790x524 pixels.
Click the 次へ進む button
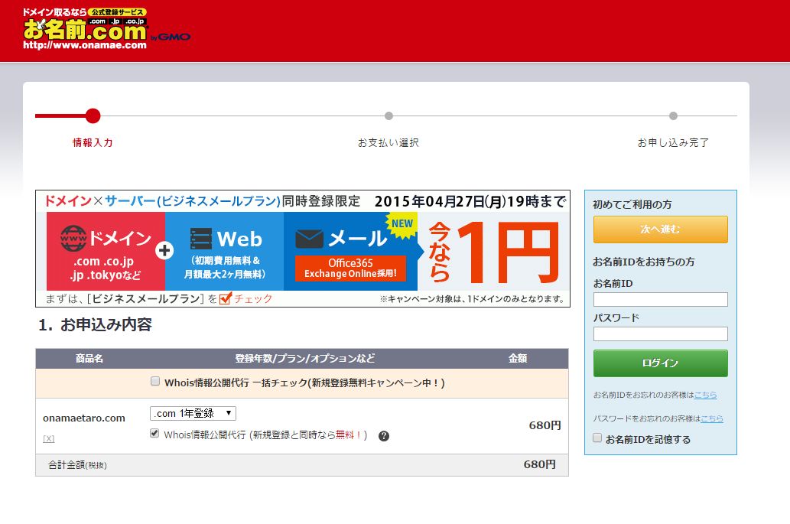661,229
